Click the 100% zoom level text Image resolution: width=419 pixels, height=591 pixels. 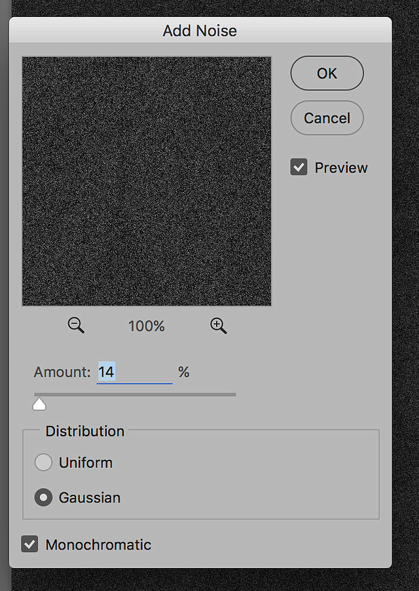coord(147,326)
